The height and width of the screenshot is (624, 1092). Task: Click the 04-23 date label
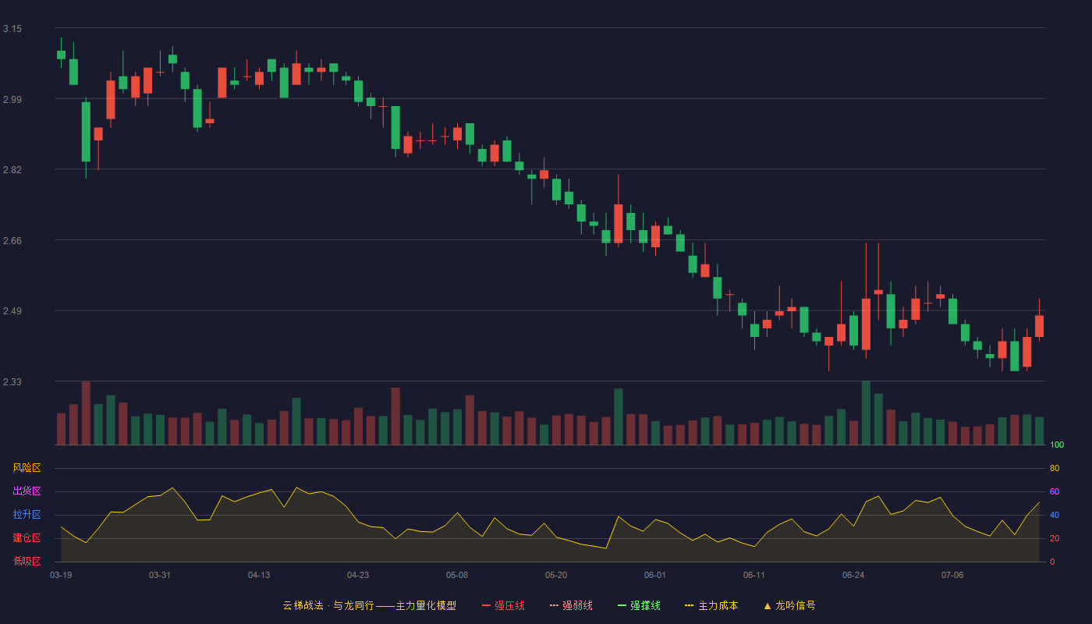(358, 575)
